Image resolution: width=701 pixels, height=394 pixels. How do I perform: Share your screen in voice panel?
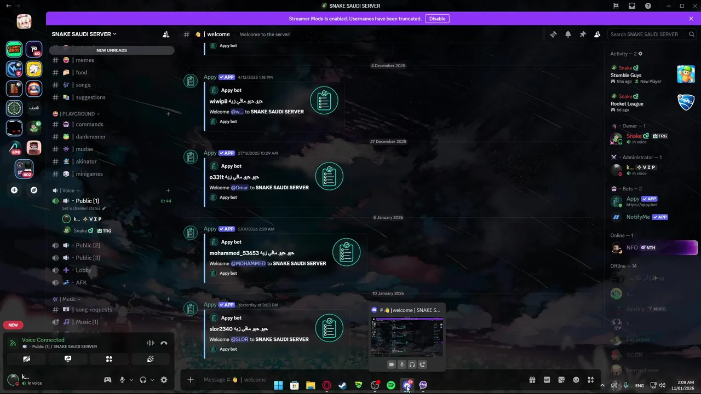(68, 359)
